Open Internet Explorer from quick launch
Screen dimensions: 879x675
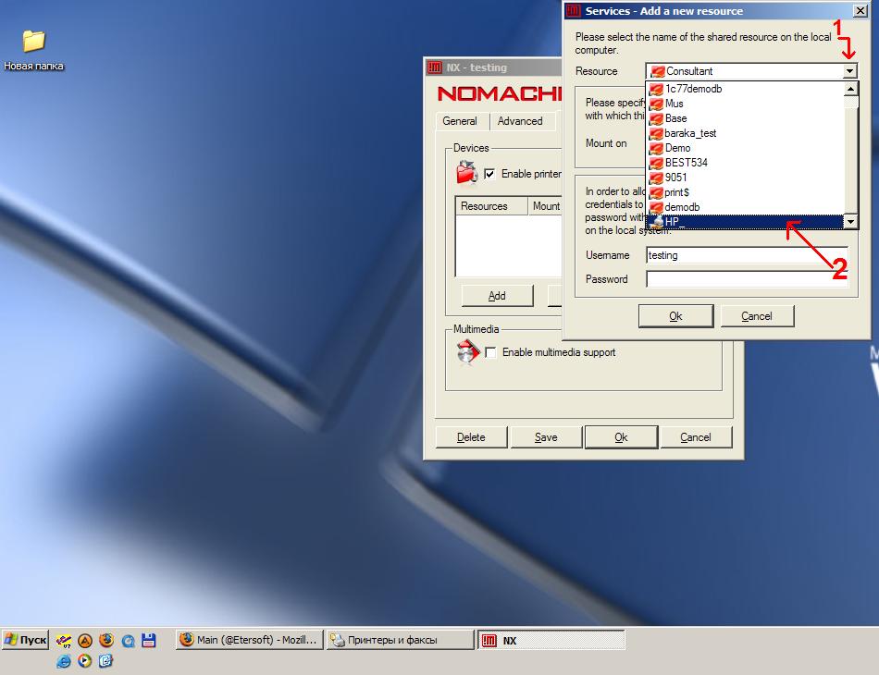[x=64, y=661]
